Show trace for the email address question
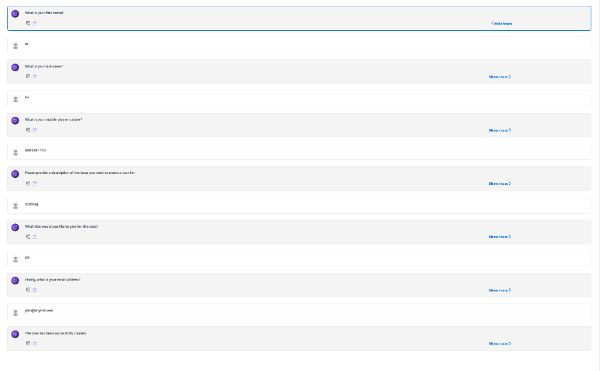Image resolution: width=601 pixels, height=371 pixels. pyautogui.click(x=500, y=290)
